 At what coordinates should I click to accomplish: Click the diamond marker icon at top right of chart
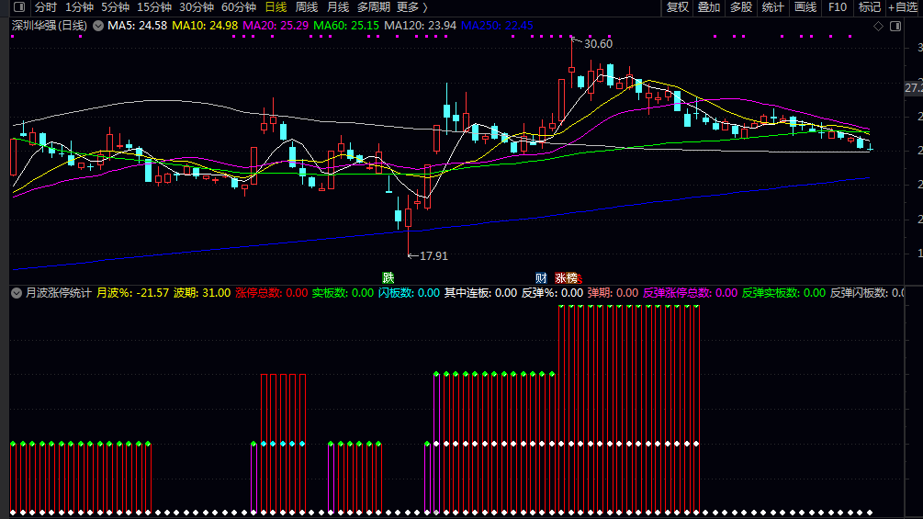880,26
